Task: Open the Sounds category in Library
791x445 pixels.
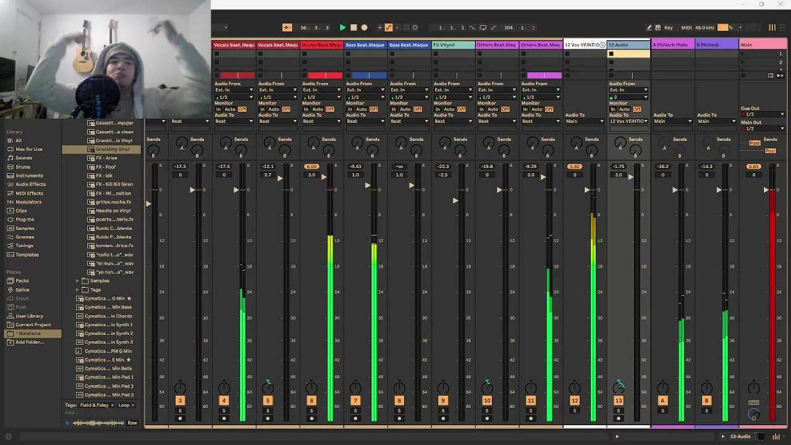Action: click(23, 158)
